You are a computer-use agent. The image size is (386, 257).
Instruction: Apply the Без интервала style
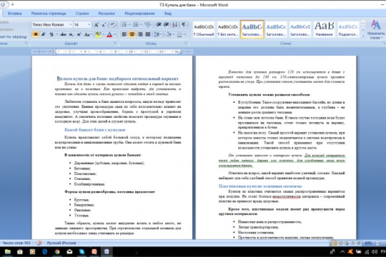[228, 29]
